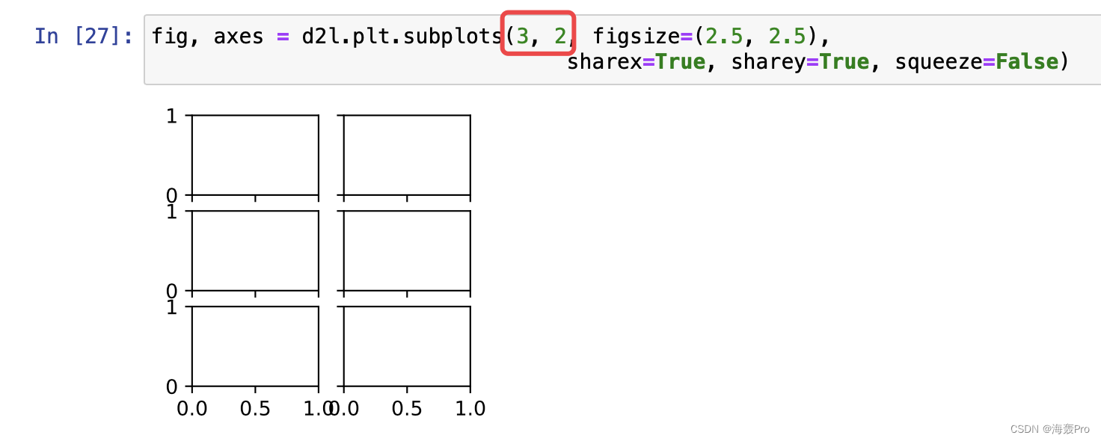The height and width of the screenshot is (441, 1101).
Task: Click the 0.5 x-axis label under left subplot
Action: [x=255, y=409]
